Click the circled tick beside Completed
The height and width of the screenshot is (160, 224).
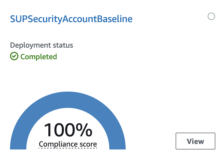click(14, 56)
